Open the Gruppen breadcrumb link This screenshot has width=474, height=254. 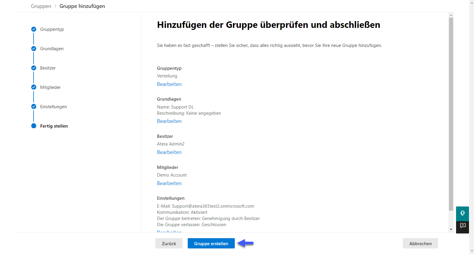[x=41, y=6]
